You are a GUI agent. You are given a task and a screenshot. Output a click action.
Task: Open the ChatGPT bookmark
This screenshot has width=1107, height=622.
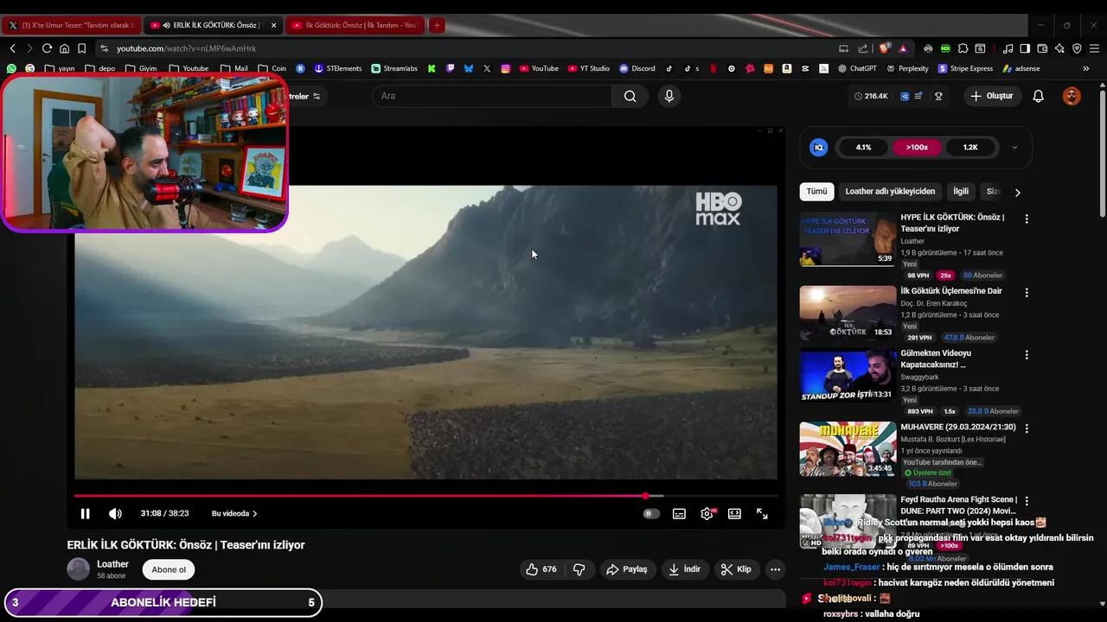(857, 68)
